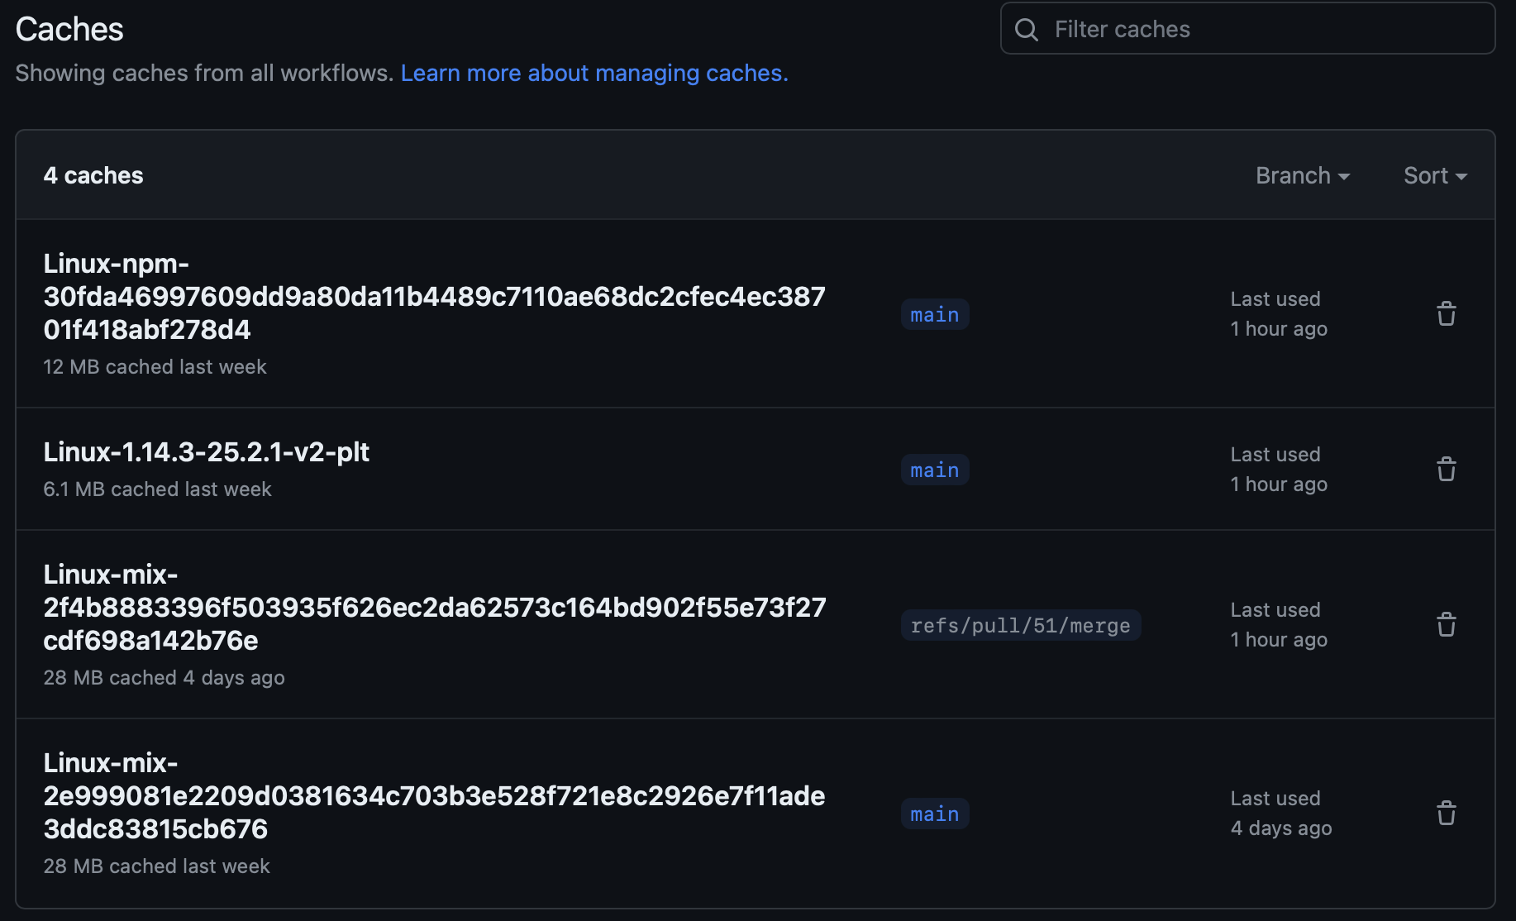Screen dimensions: 1516x921
Task: Select main branch tag beside Linux-1.14.3-25.2.1-v2-plt
Action: [934, 470]
